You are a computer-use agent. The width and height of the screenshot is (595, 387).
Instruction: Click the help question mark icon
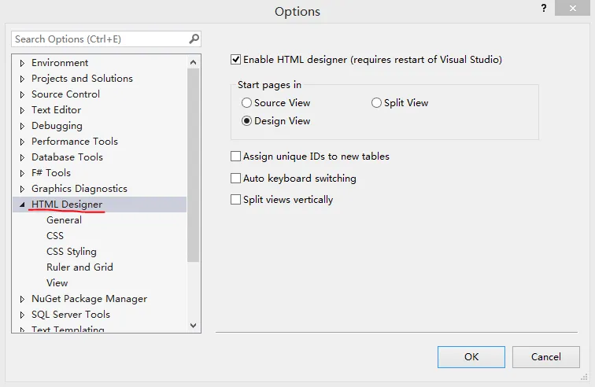coord(543,9)
